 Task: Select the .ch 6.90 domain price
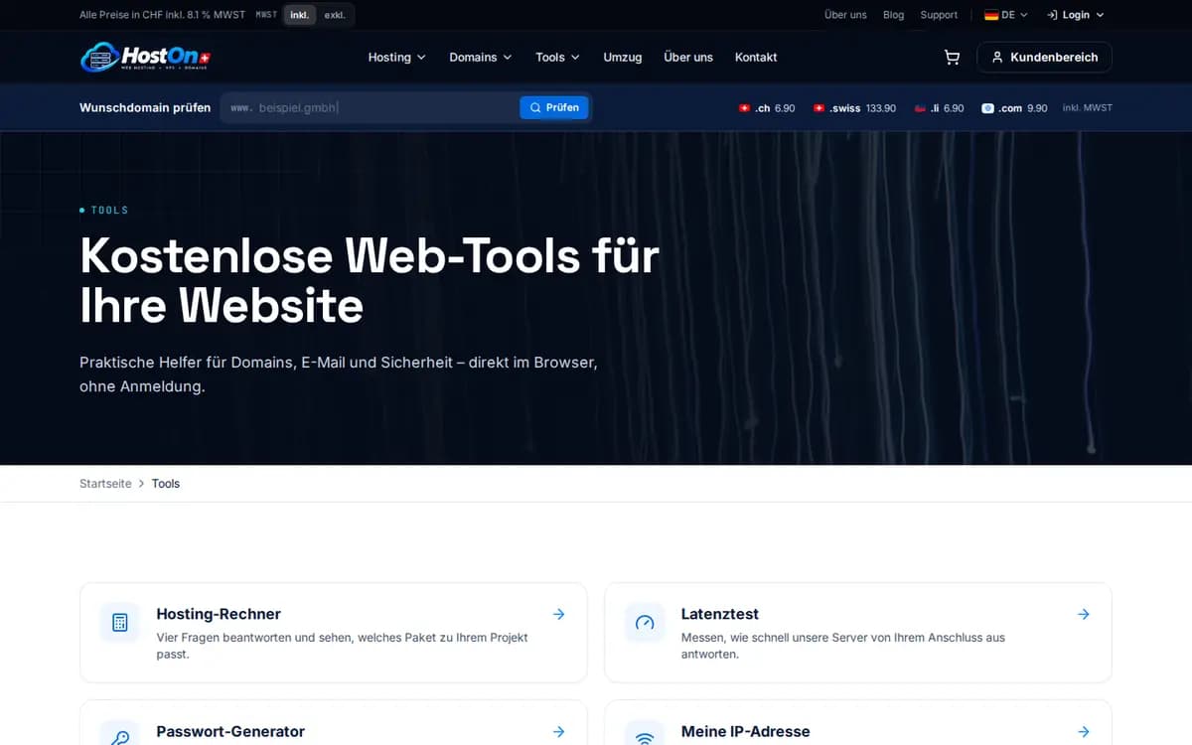click(767, 108)
